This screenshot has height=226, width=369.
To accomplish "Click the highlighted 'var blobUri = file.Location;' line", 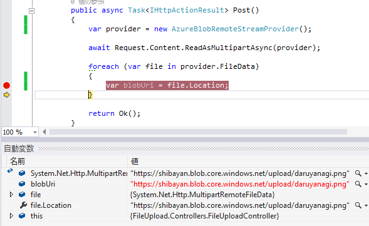I will 167,85.
